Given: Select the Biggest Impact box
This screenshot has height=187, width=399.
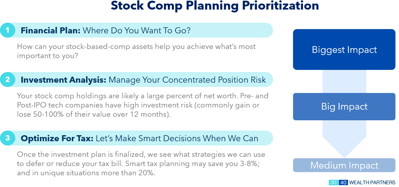Looking at the screenshot, I should (344, 50).
